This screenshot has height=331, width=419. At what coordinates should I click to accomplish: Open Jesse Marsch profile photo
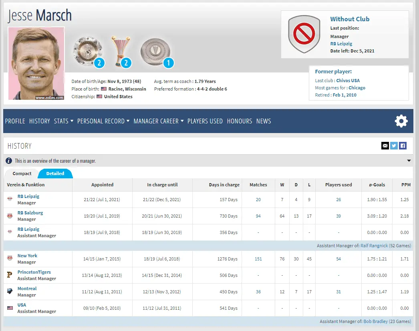(36, 63)
